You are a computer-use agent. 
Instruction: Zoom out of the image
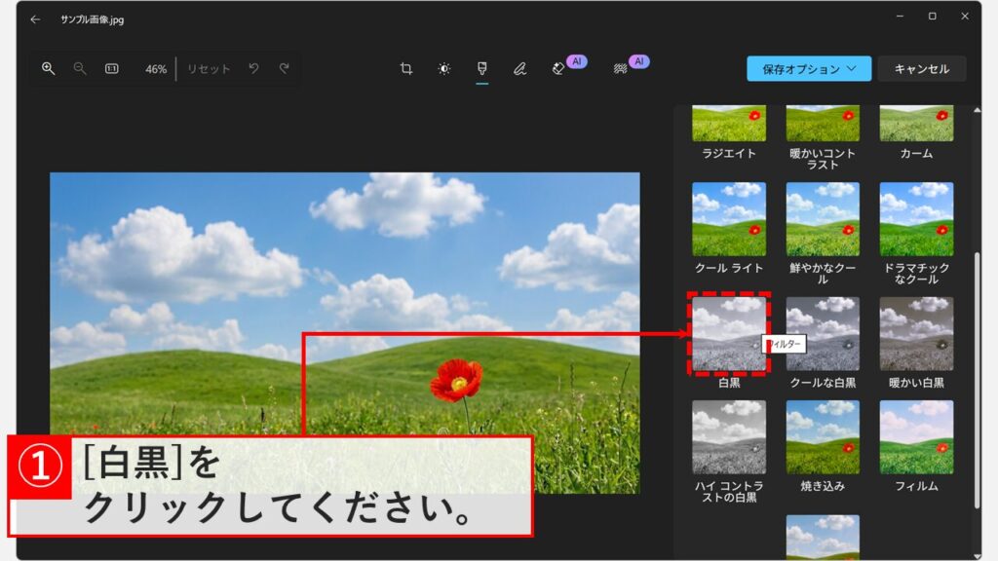78,69
